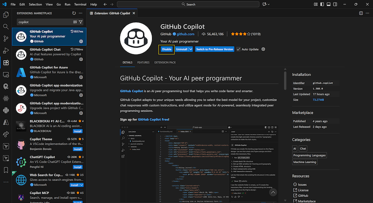Open Extensions panel more actions menu
Viewport: 373px width, 203px height.
(x=81, y=14)
